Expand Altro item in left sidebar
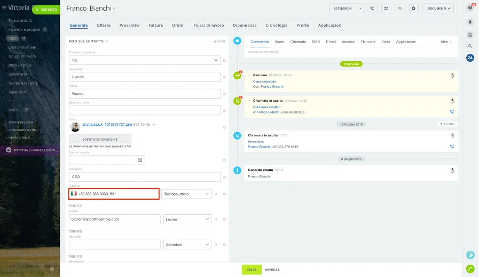 [x=14, y=110]
